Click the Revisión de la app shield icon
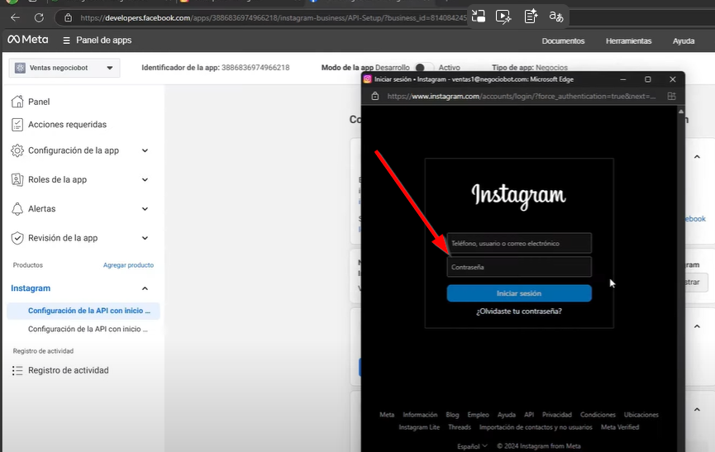The width and height of the screenshot is (715, 452). (x=17, y=238)
